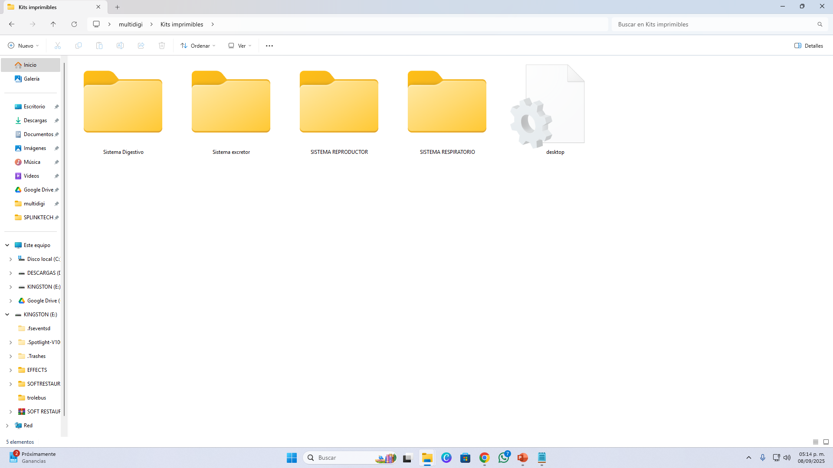
Task: Collapse the Este equipo tree node
Action: pyautogui.click(x=7, y=245)
